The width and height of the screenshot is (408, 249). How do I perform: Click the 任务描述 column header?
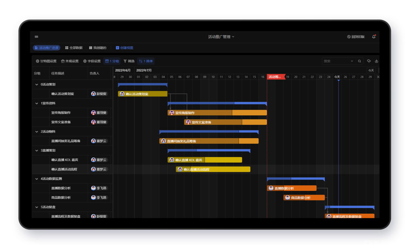pos(57,73)
